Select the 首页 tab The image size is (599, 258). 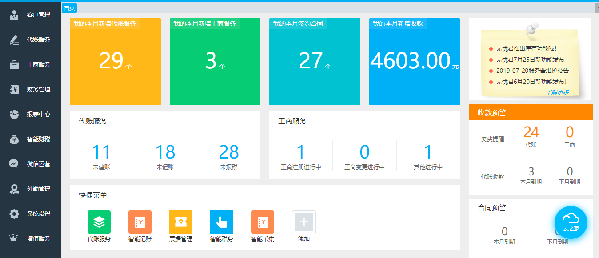click(x=69, y=8)
